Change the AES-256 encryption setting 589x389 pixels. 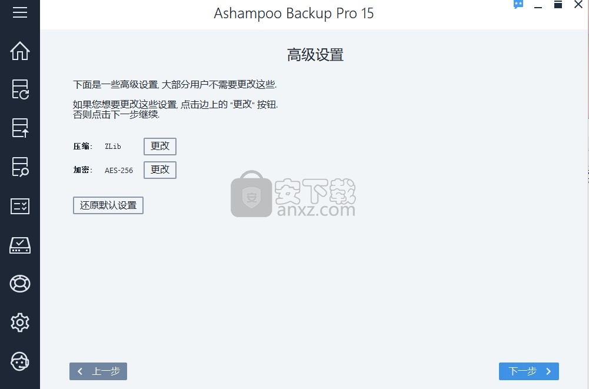[x=160, y=170]
